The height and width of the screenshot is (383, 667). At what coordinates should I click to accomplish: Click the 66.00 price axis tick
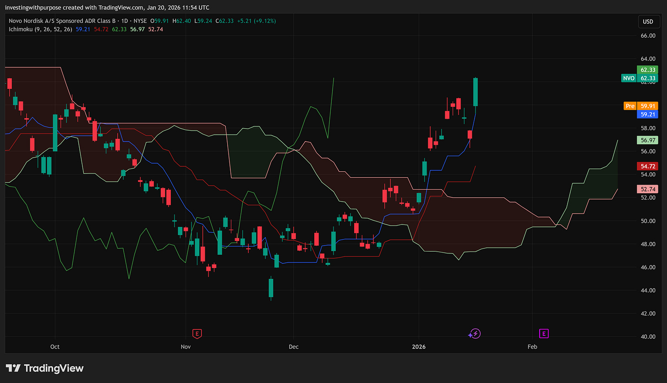648,36
